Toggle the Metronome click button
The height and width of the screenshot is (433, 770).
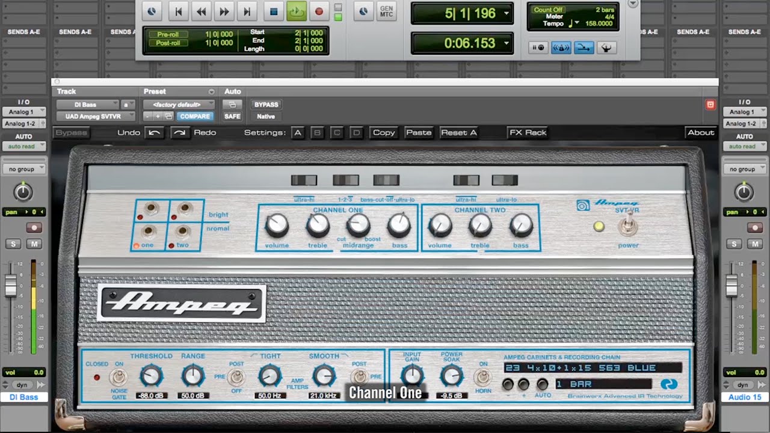click(561, 48)
